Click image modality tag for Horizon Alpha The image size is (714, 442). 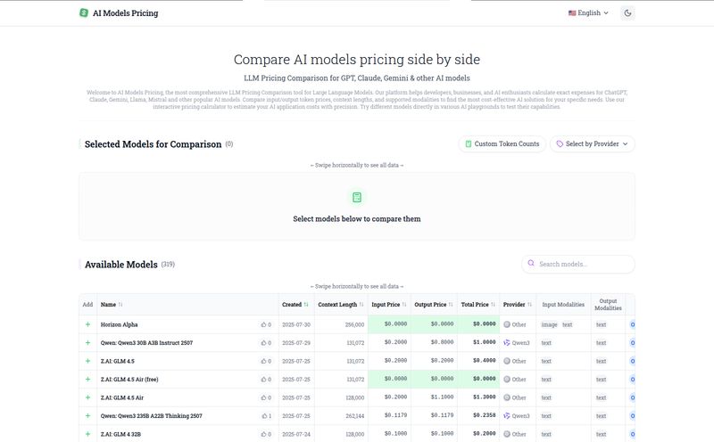tap(549, 324)
